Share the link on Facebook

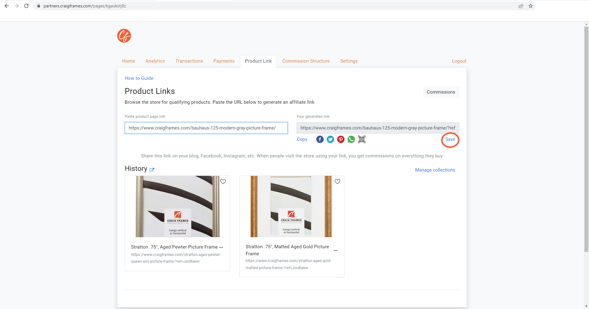click(320, 139)
